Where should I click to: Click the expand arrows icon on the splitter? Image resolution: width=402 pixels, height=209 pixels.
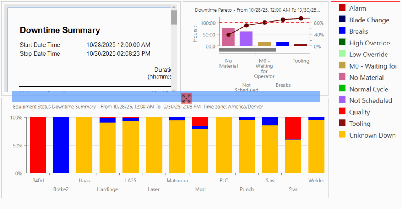pos(186,98)
